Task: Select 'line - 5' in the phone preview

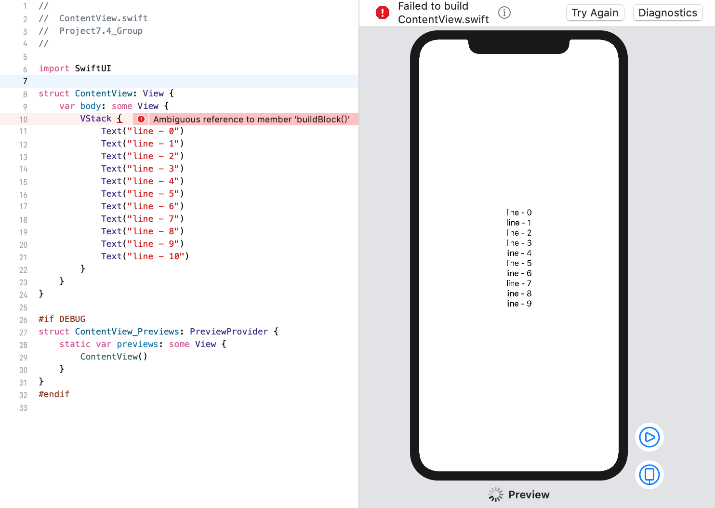Action: [x=519, y=263]
